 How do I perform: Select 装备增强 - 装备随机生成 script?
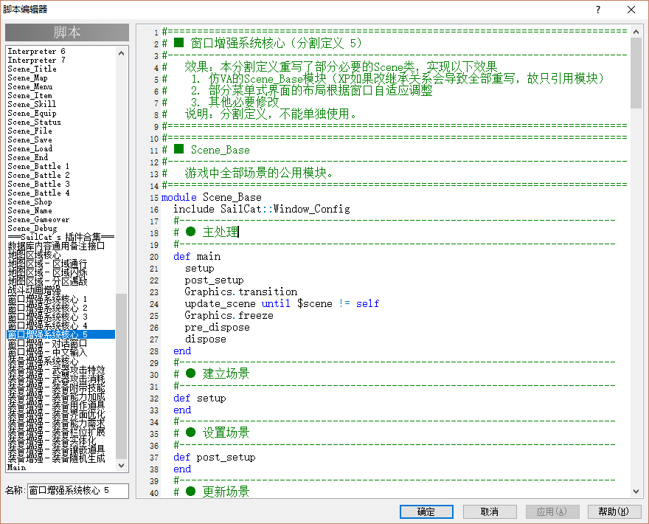56,458
